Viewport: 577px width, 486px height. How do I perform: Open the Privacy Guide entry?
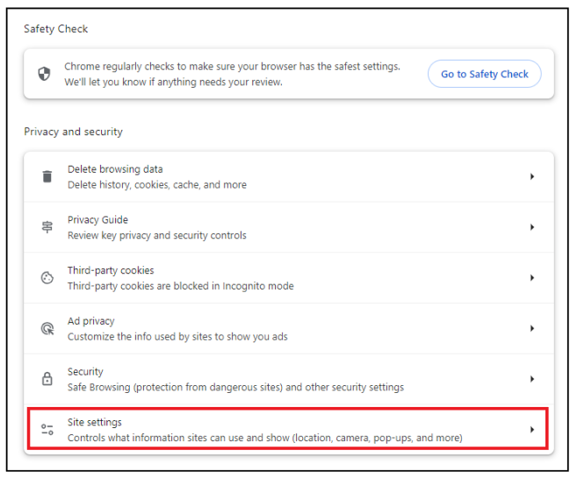click(289, 227)
